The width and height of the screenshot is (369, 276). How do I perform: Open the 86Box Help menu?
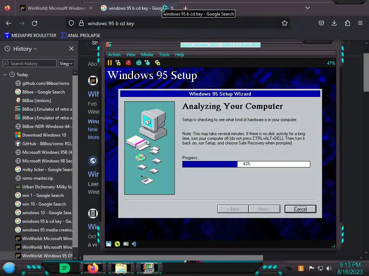pyautogui.click(x=179, y=55)
